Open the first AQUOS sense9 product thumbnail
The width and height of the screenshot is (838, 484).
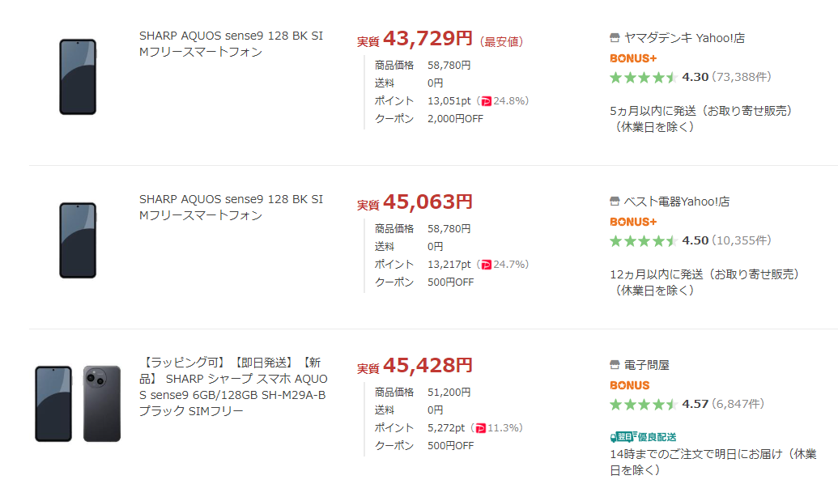(x=78, y=77)
